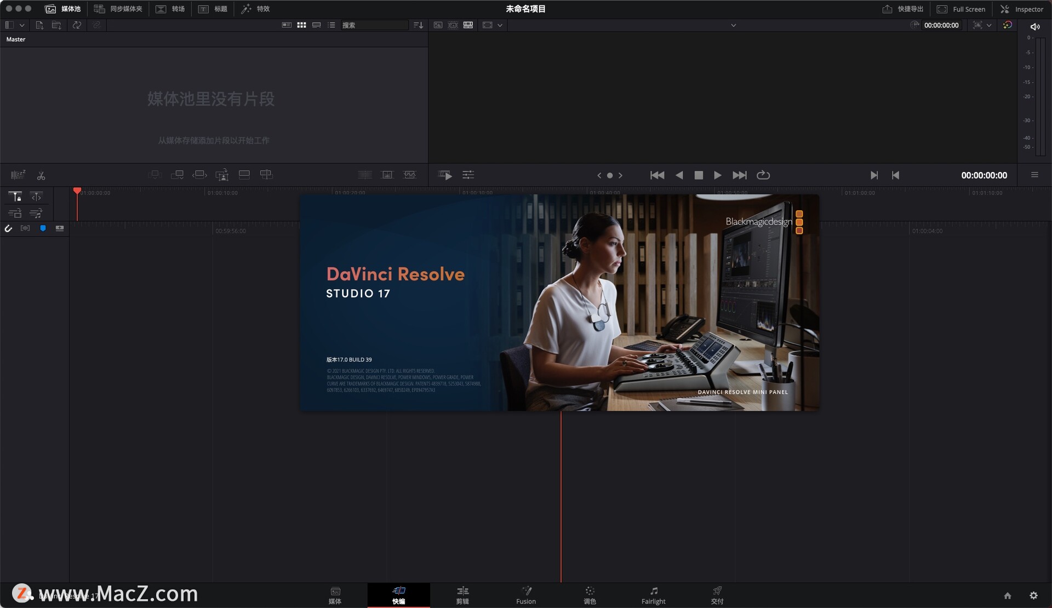1052x608 pixels.
Task: Toggle Lock Timeline playhead mode
Action: tap(15, 197)
